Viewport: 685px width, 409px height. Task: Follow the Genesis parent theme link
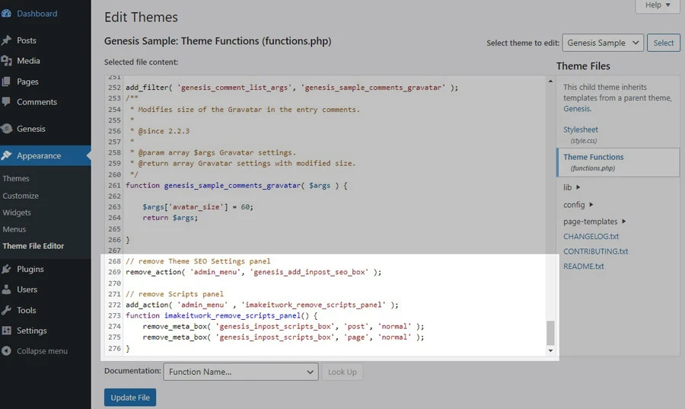(577, 109)
